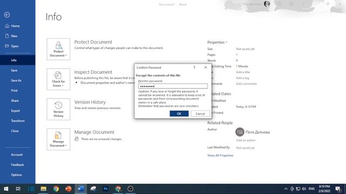Viewport: 346px width, 194px height.
Task: Open Google Chrome from the taskbar
Action: pyautogui.click(x=56, y=189)
